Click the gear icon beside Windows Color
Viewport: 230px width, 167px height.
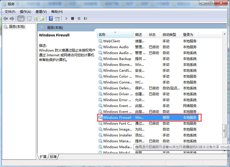point(100,76)
